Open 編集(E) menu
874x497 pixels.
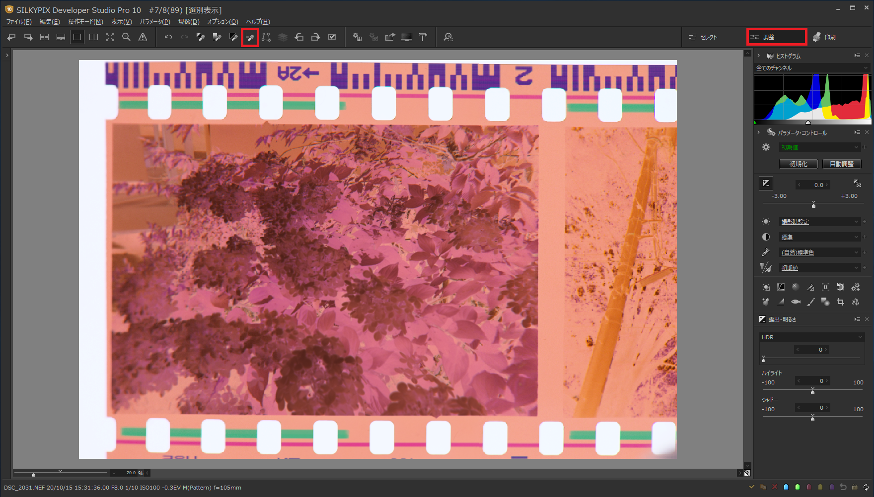(50, 22)
